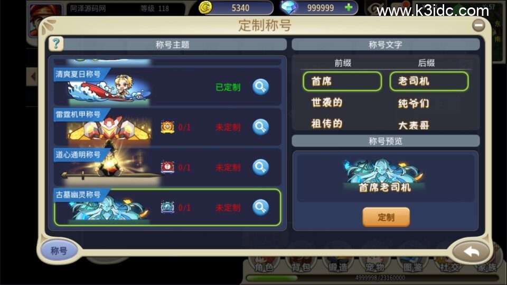Select suffix option 老司机
This screenshot has width=507, height=285.
tap(429, 81)
